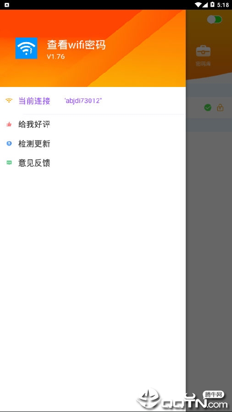Tap the green connected checkmark icon
Viewport: 232px width, 412px height.
tap(208, 108)
